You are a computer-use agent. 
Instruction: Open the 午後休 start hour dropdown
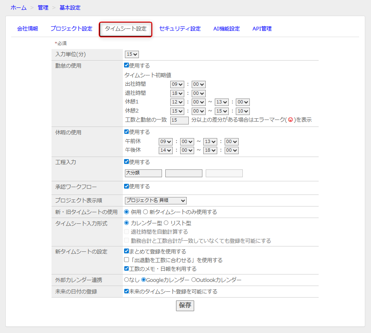(165, 150)
